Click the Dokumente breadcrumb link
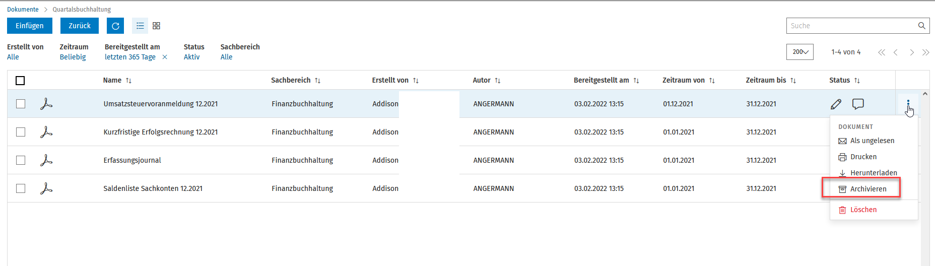The image size is (935, 266). 23,10
